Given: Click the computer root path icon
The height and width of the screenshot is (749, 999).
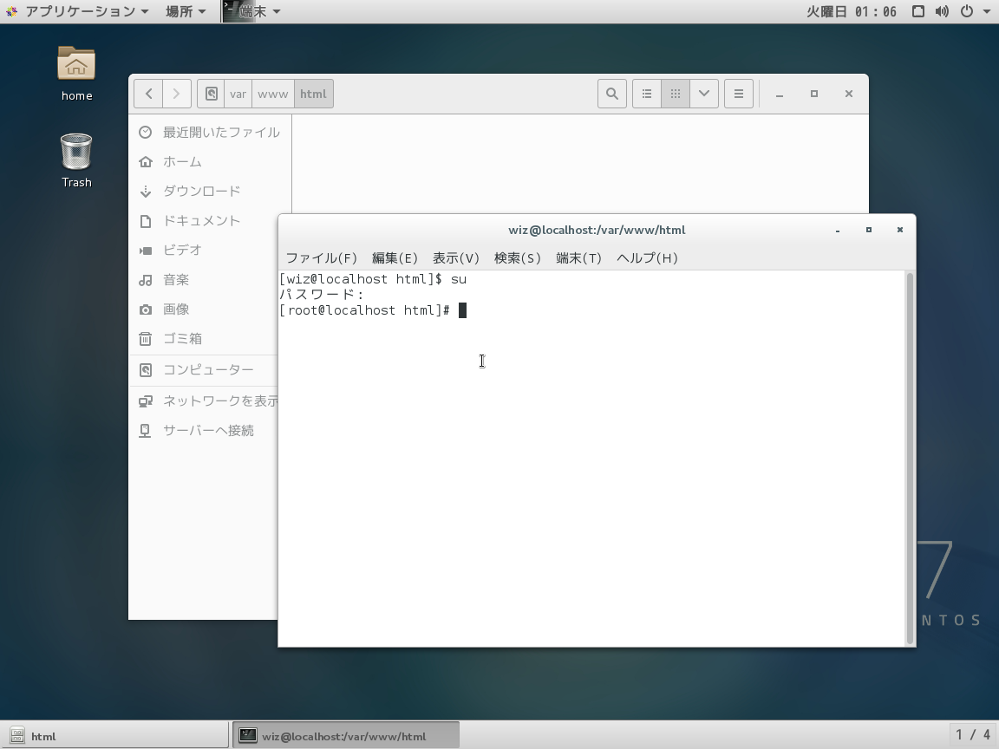Looking at the screenshot, I should tap(211, 94).
